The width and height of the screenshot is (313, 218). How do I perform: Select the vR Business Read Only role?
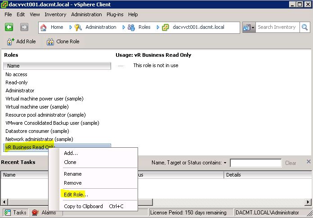click(x=57, y=147)
